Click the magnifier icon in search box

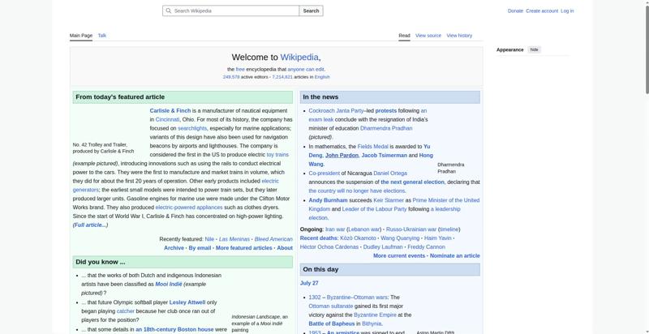point(168,11)
